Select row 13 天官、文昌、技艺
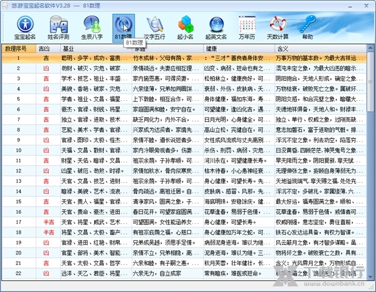This screenshot has height=292, width=376. [184, 181]
